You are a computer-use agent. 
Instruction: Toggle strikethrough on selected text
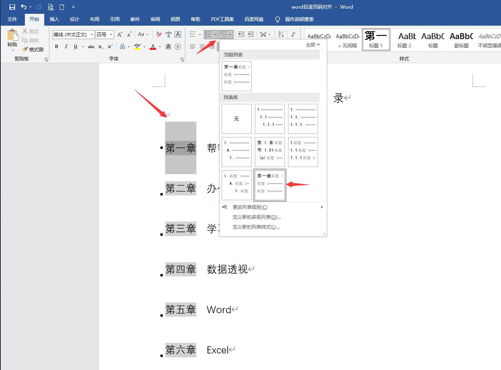tap(91, 47)
